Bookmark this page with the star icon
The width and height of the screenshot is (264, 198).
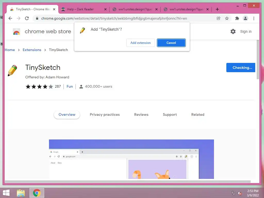(227, 18)
